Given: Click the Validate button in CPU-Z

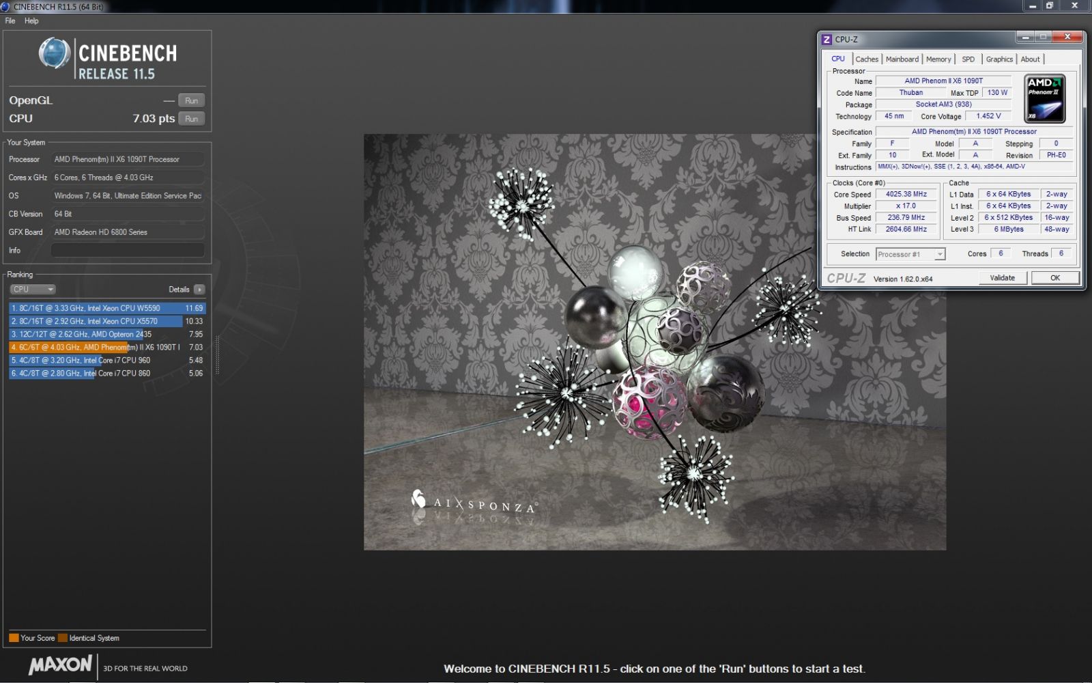Looking at the screenshot, I should click(1003, 278).
